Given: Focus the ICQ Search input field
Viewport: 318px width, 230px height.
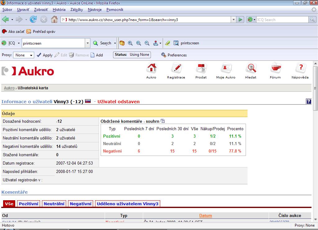Looking at the screenshot, I should point(282,20).
